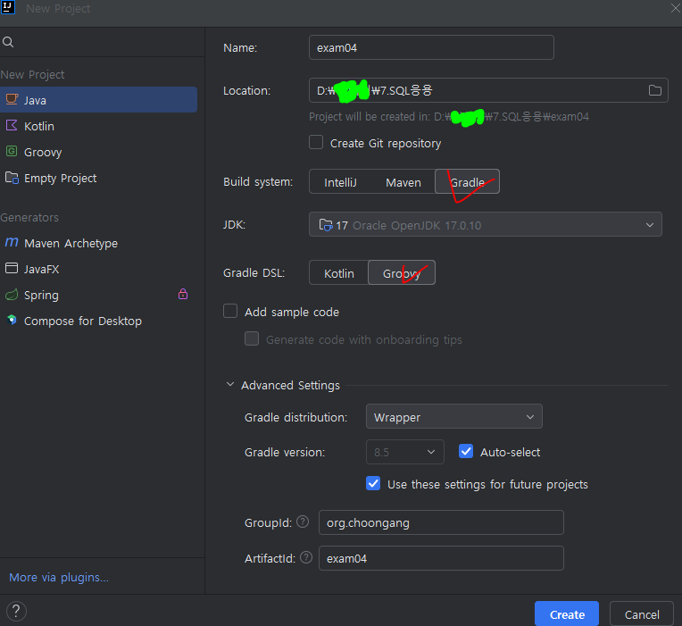Screen dimensions: 682x626
Task: Click the JDK folder icon
Action: click(x=326, y=225)
